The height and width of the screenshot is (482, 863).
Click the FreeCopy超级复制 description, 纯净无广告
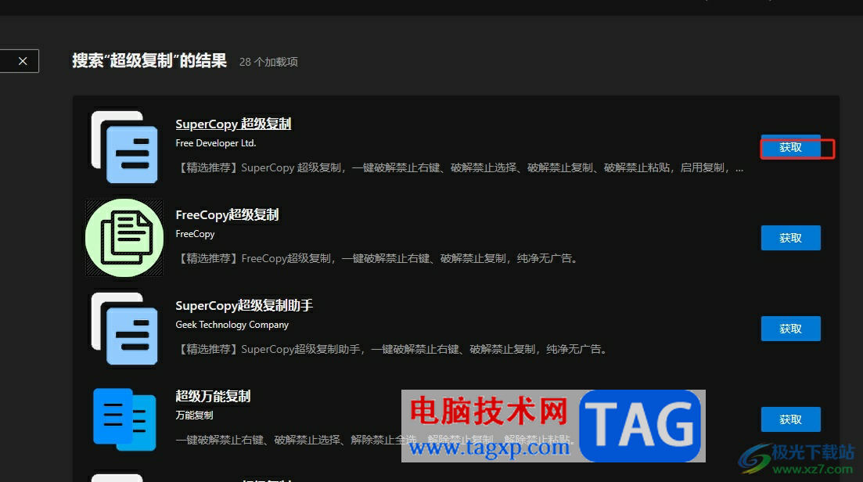(376, 259)
